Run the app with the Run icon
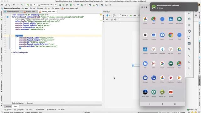The image size is (201, 113). click(60, 5)
